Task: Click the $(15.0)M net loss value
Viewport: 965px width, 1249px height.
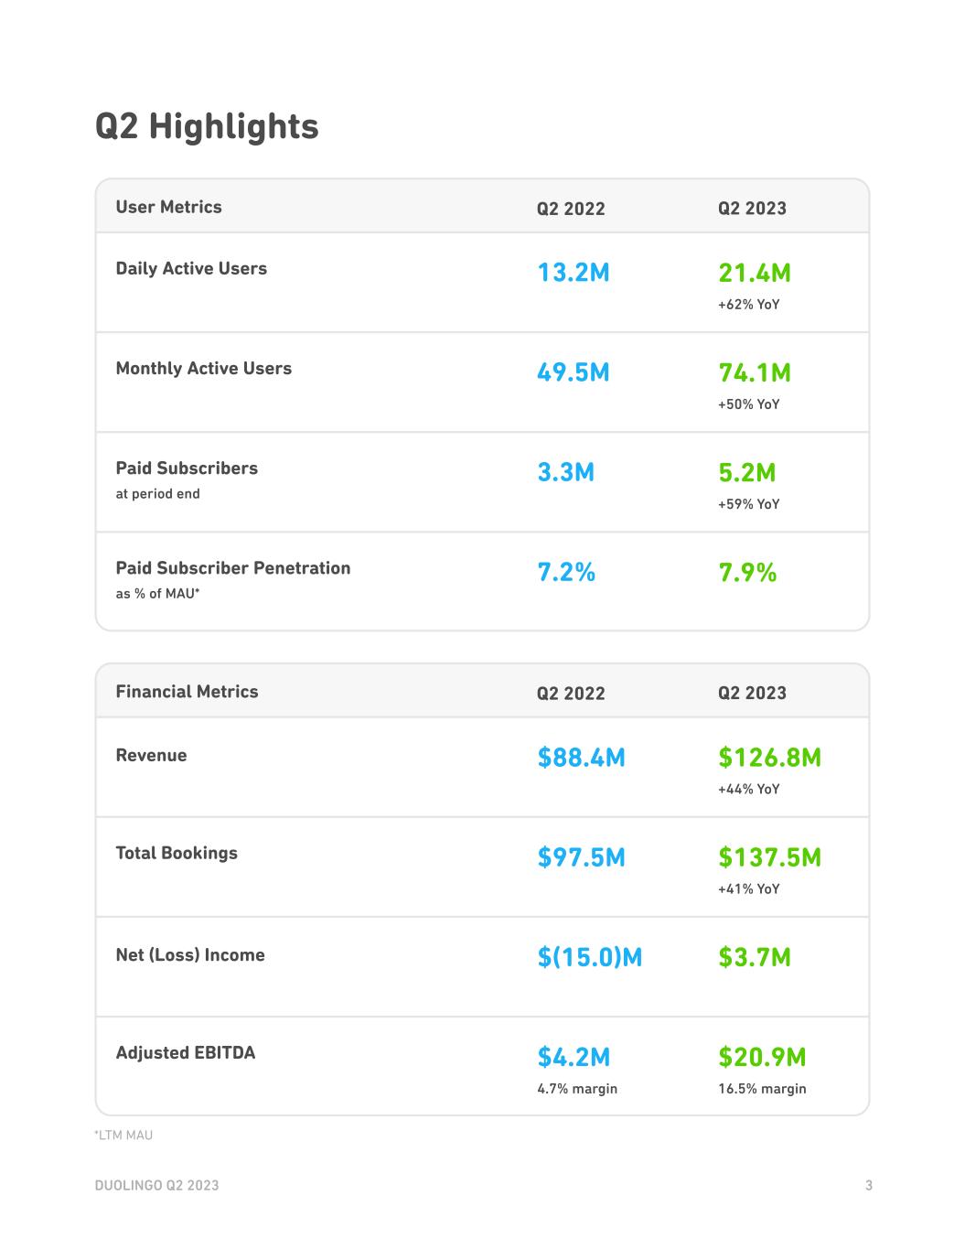Action: pos(589,957)
